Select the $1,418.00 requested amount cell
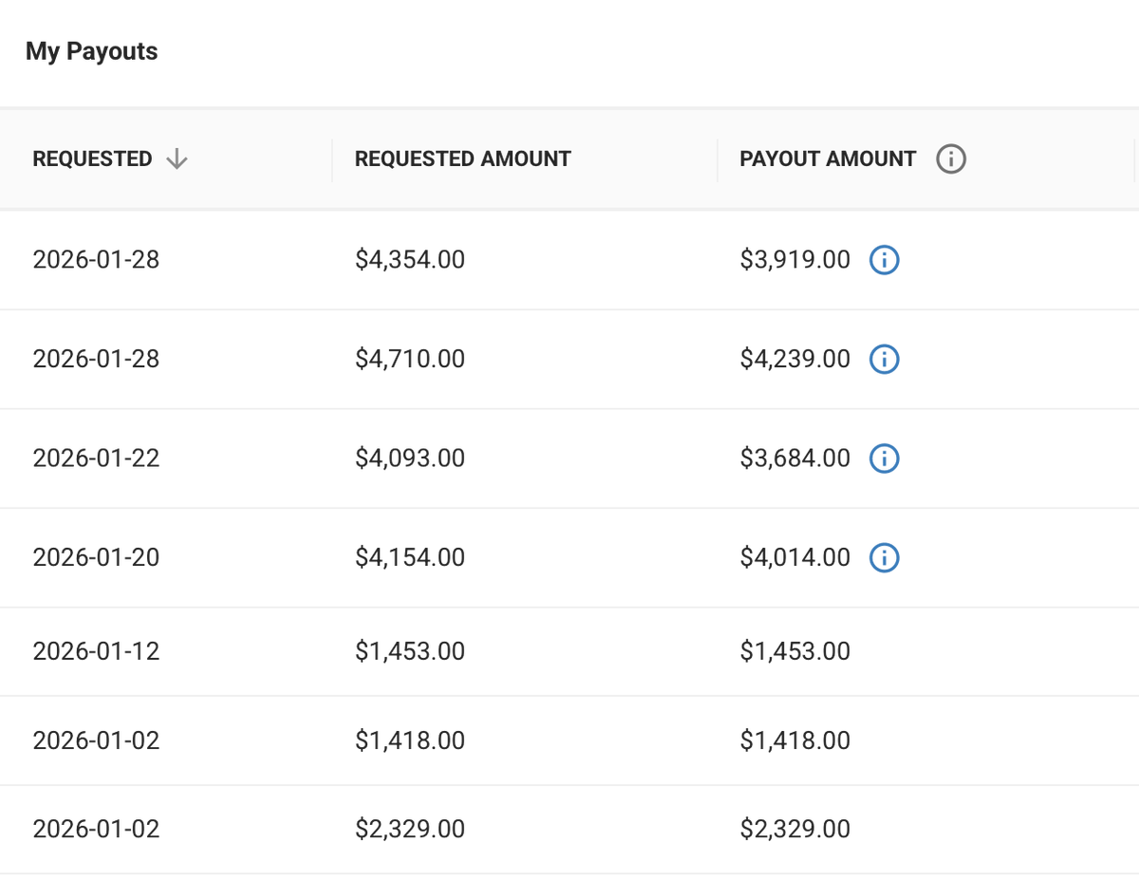The height and width of the screenshot is (879, 1139). click(x=410, y=740)
